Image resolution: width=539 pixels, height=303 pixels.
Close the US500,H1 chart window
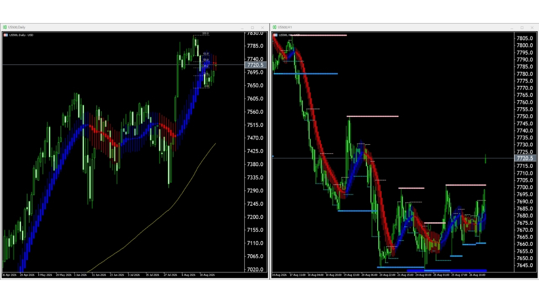[x=532, y=28]
